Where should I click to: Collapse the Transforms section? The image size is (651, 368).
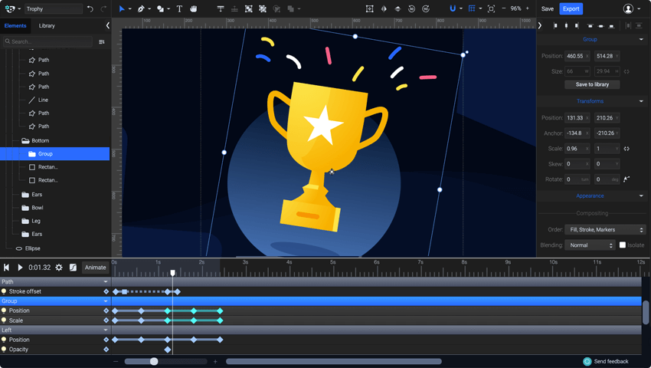(x=641, y=101)
